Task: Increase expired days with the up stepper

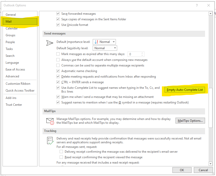Action: click(142, 53)
